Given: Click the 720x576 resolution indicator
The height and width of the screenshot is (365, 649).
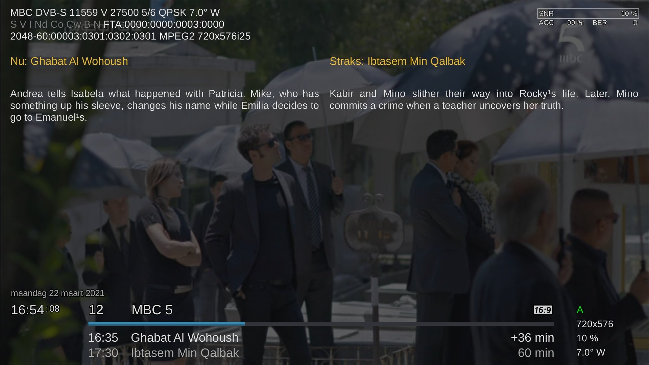Looking at the screenshot, I should point(595,324).
